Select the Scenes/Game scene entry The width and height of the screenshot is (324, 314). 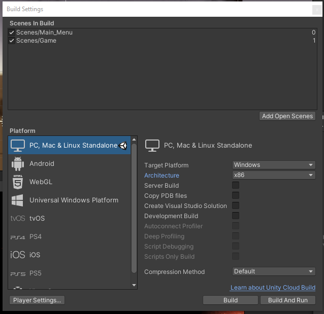tap(163, 41)
